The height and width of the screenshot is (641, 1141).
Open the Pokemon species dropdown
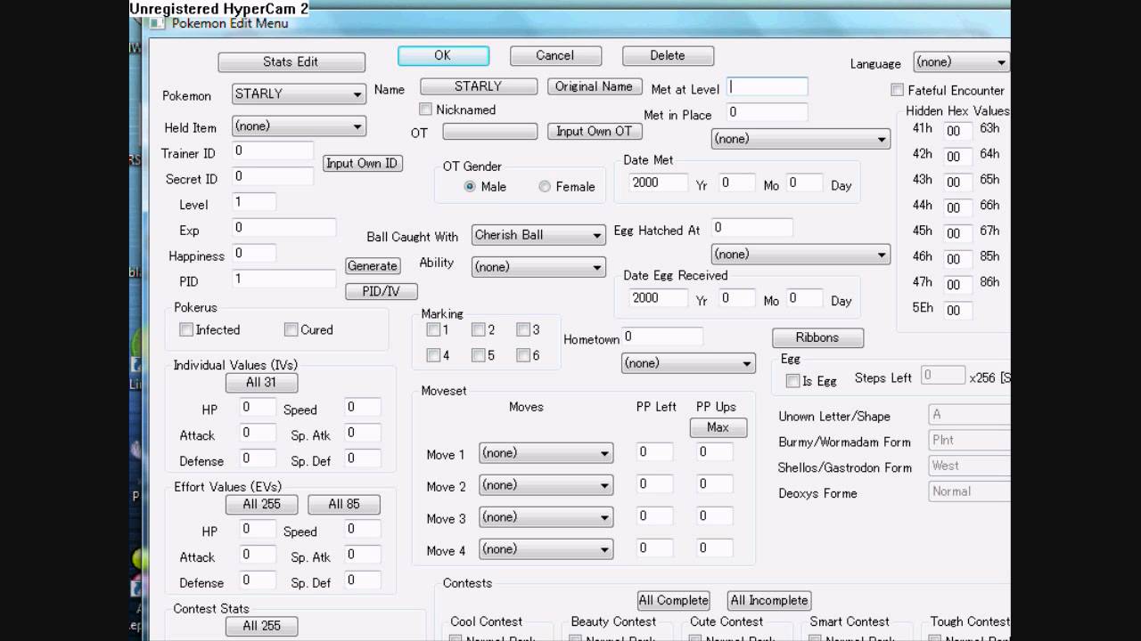(299, 94)
